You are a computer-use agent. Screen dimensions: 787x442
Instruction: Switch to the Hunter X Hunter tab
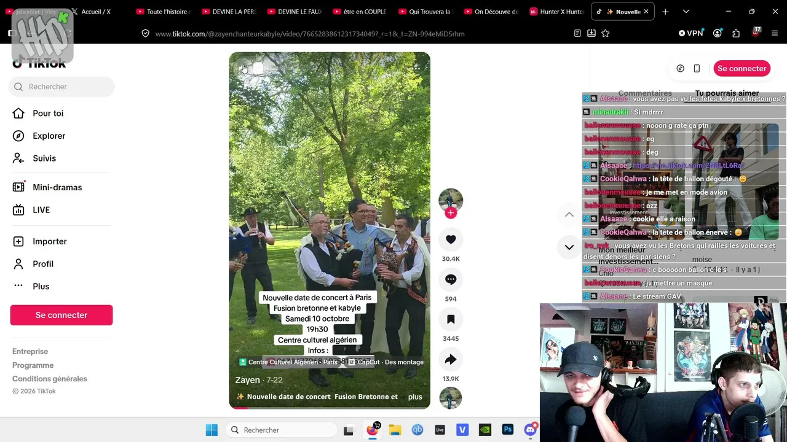(556, 12)
